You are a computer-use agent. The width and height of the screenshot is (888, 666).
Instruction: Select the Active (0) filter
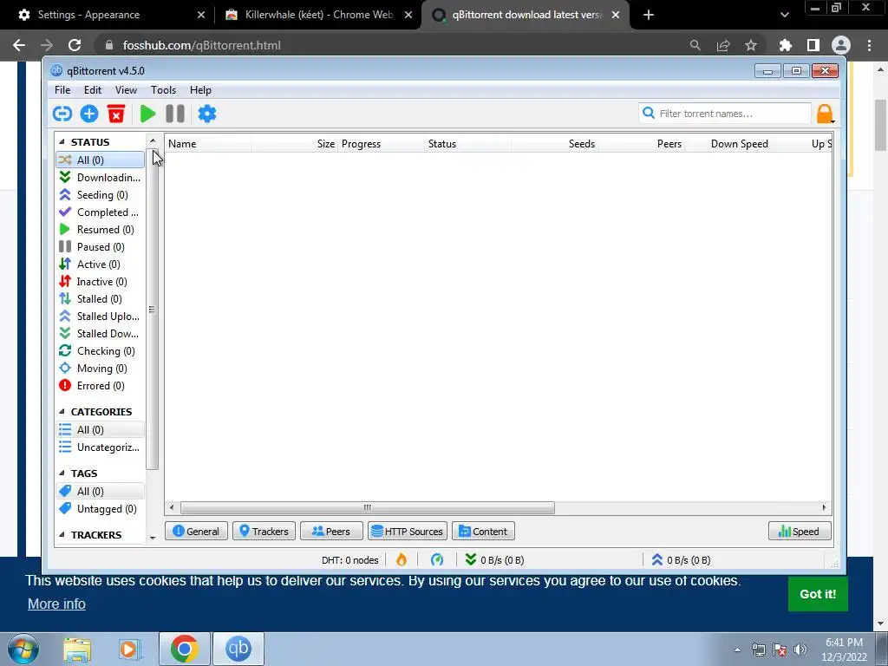coord(101,264)
